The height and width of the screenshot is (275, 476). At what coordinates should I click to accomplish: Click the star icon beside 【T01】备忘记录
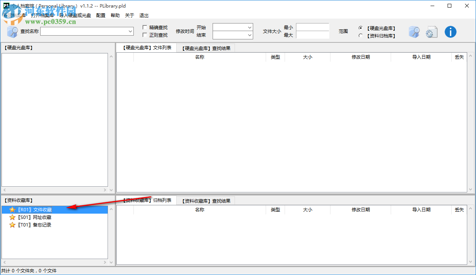tap(12, 225)
